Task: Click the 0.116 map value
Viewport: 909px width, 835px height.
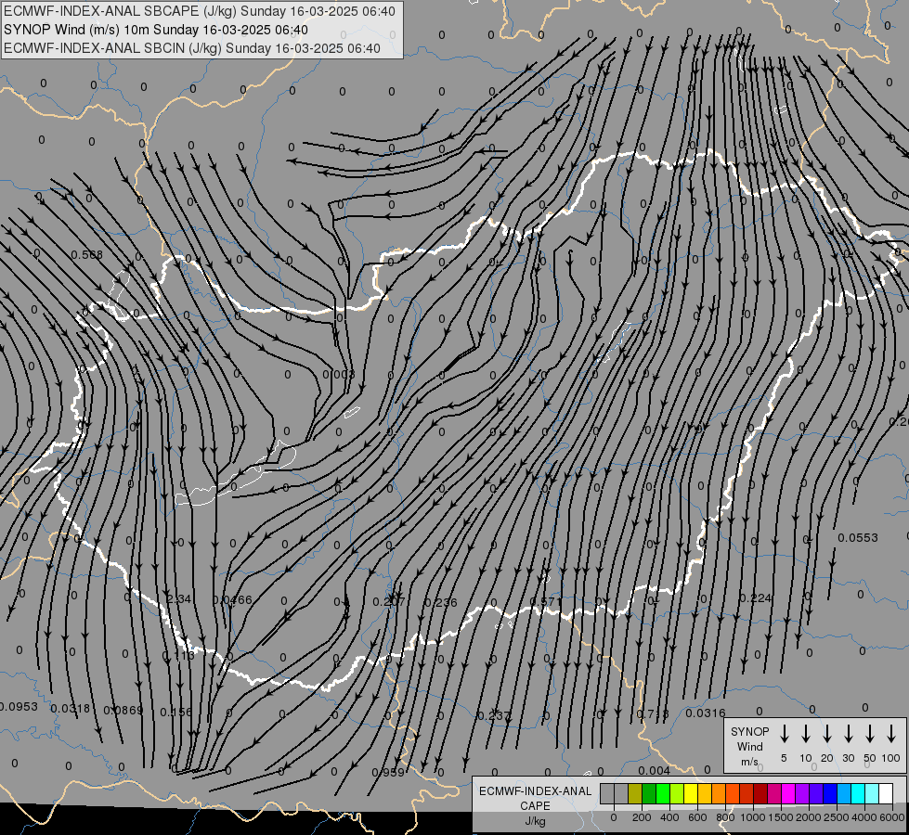Action: point(178,655)
